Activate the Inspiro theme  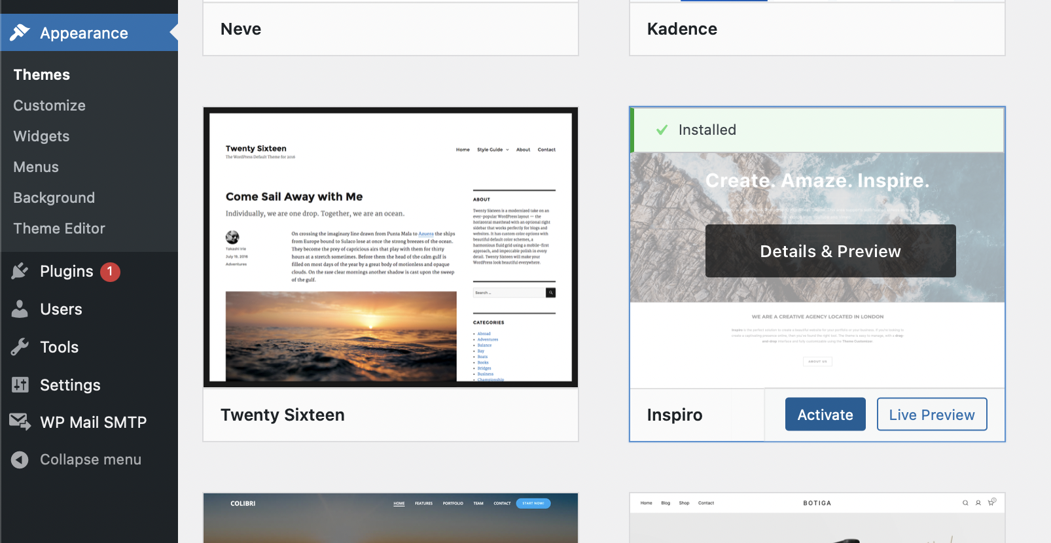[x=825, y=415]
